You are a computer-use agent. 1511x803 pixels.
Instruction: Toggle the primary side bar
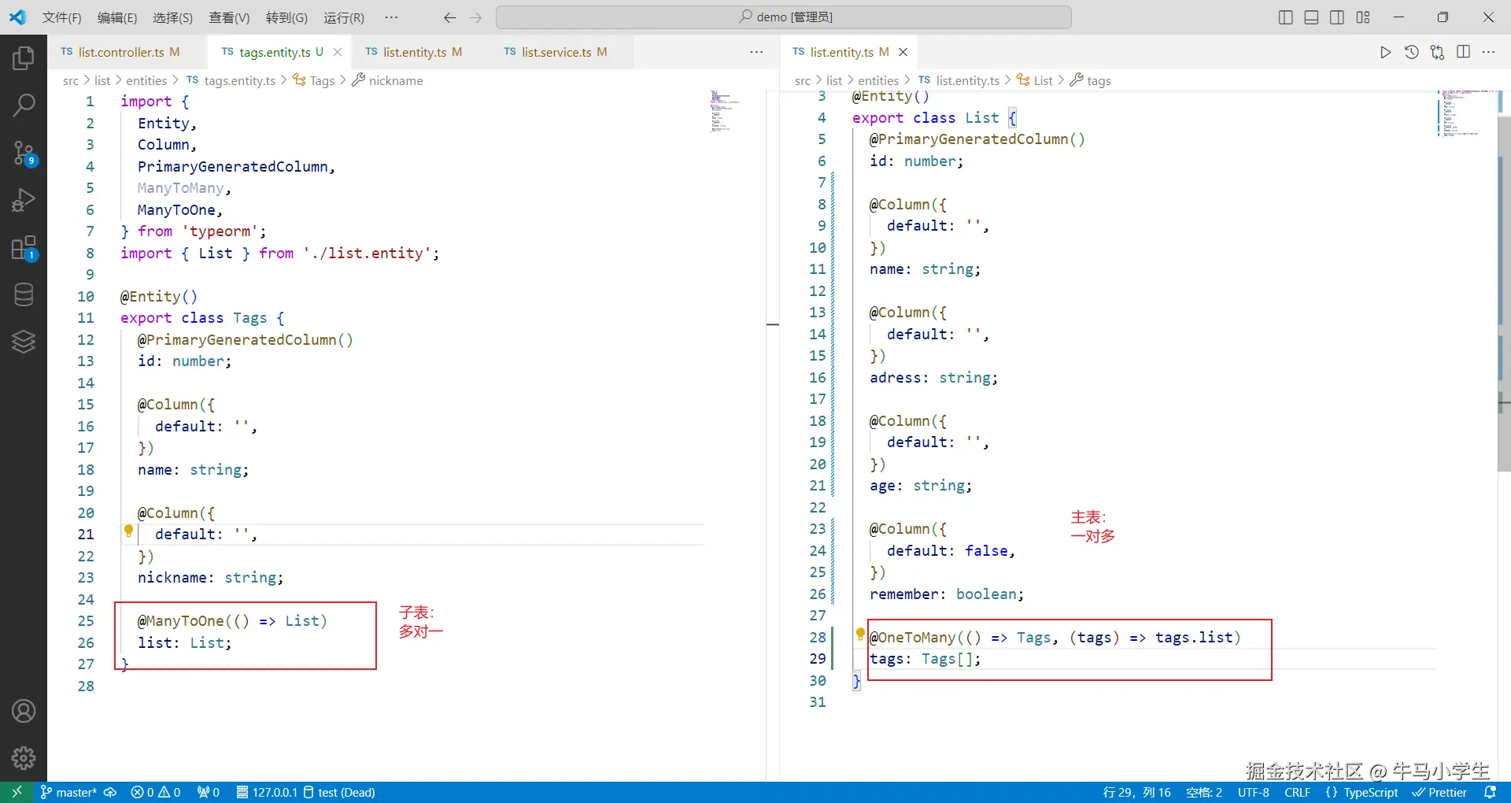(x=1286, y=17)
